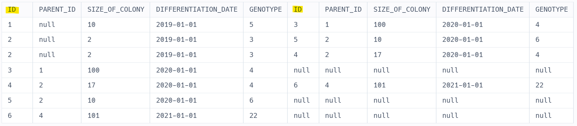Select the leftmost PARENT_ID column header
This screenshot has height=126, width=577.
[57, 10]
